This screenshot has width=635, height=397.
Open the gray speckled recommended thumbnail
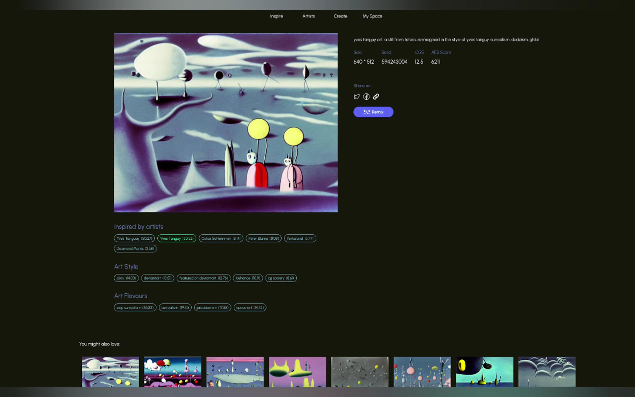point(360,371)
